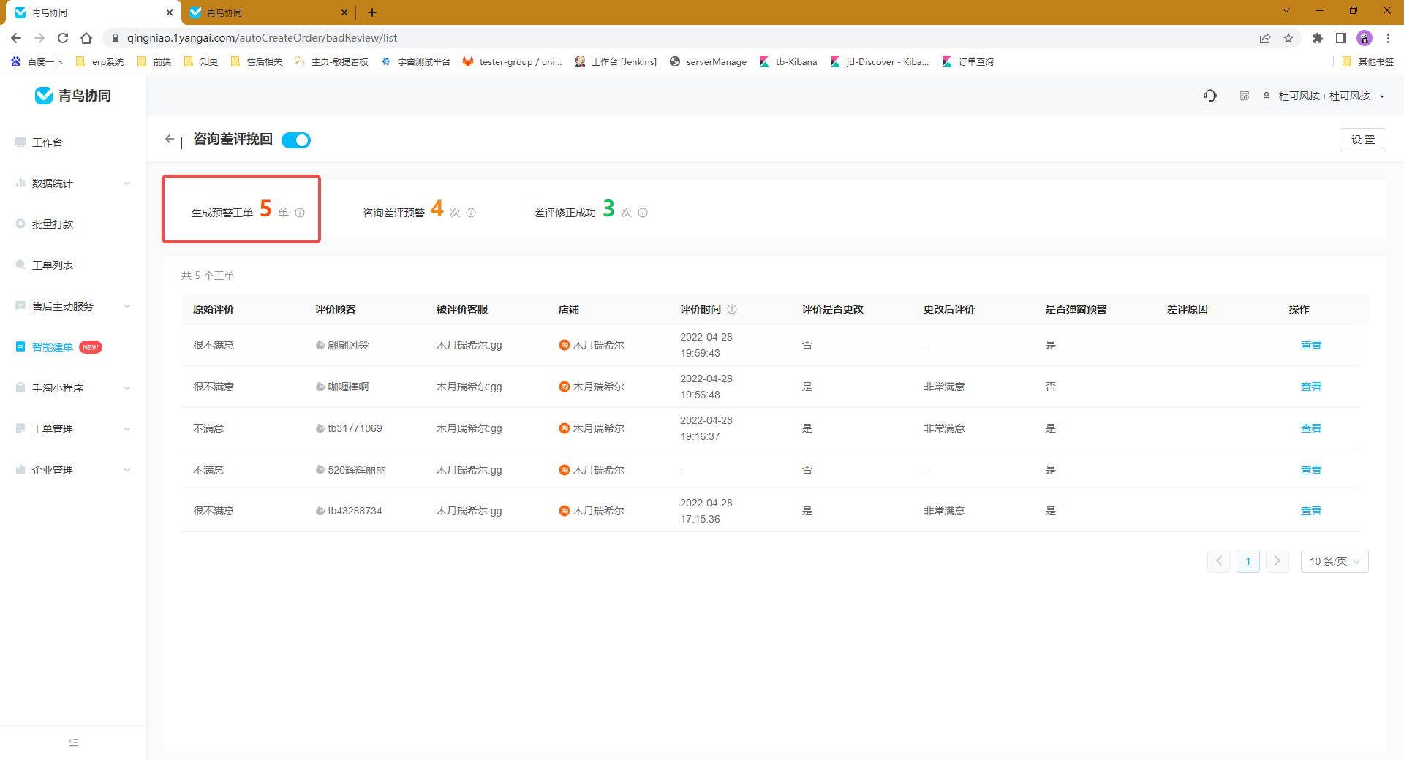
Task: Open the serverManage bookmark
Action: (x=708, y=62)
